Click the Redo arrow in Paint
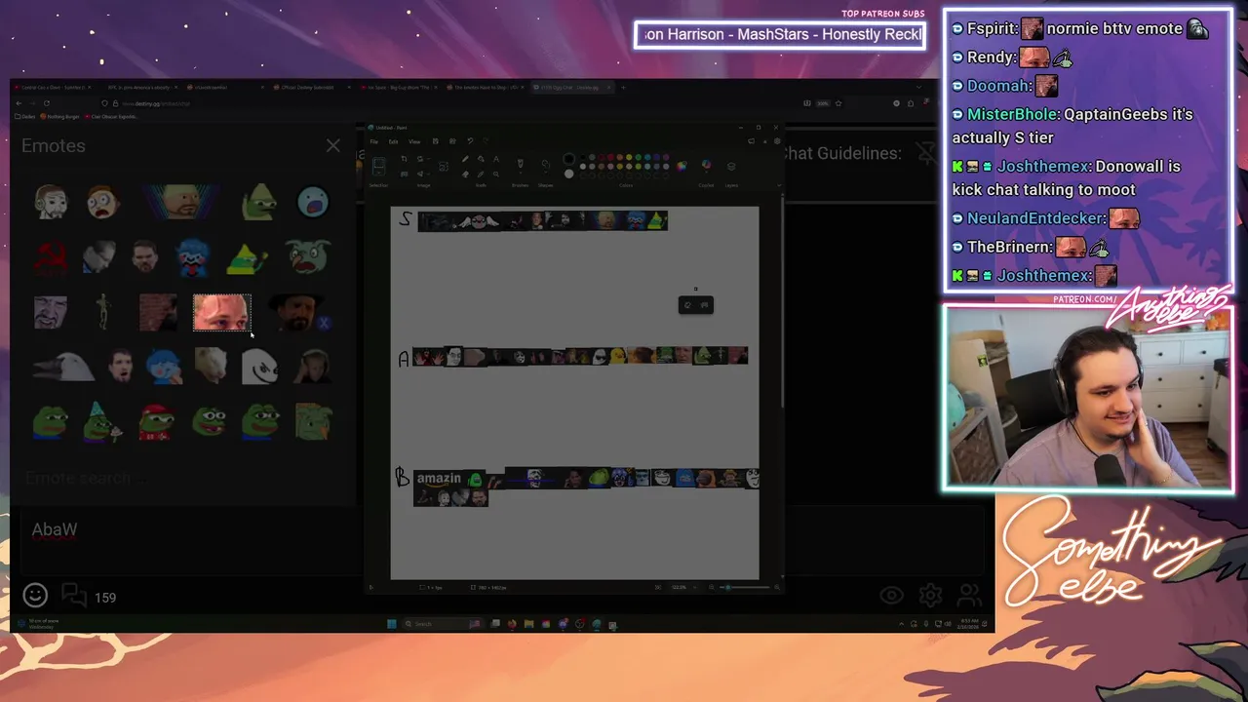This screenshot has width=1248, height=702. pos(486,141)
